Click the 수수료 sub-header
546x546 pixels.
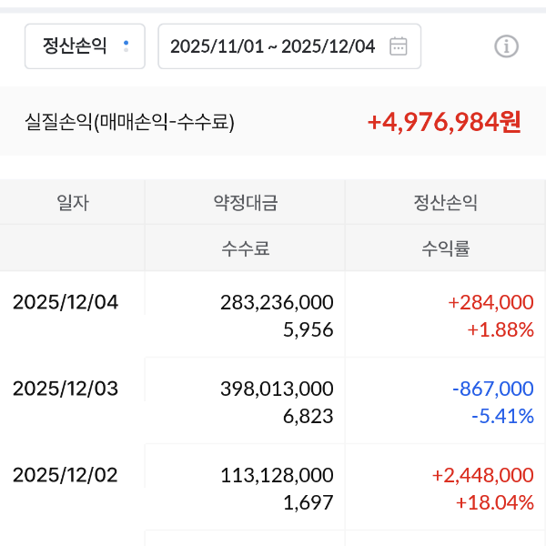click(x=245, y=248)
